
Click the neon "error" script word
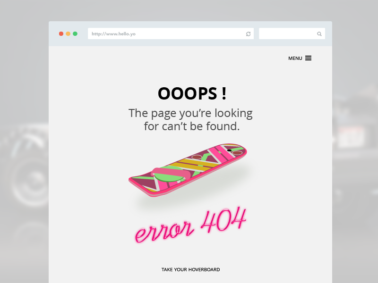(x=164, y=232)
